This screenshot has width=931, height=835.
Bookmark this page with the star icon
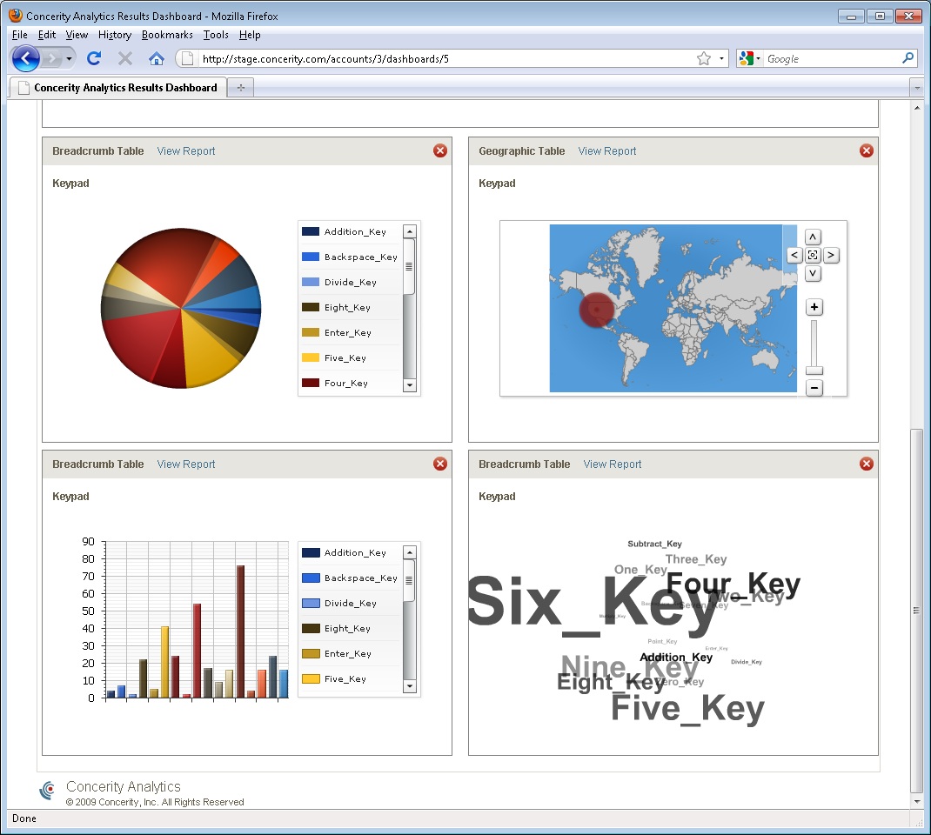click(704, 58)
